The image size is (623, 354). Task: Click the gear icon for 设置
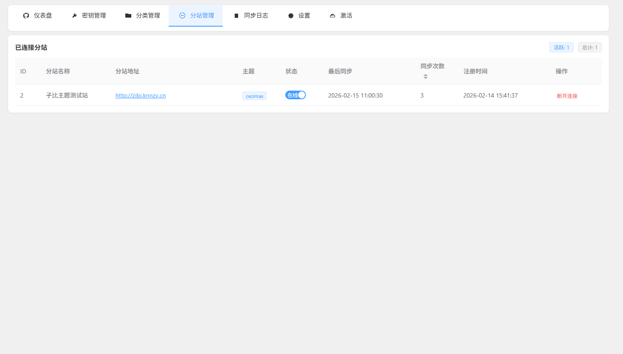[291, 15]
